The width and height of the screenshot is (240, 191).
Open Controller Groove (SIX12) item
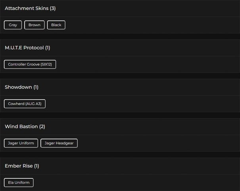(30, 64)
